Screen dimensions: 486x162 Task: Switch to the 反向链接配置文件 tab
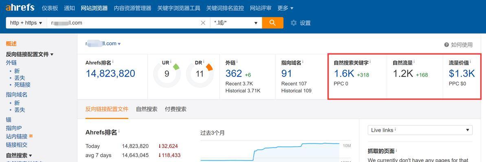tap(107, 109)
